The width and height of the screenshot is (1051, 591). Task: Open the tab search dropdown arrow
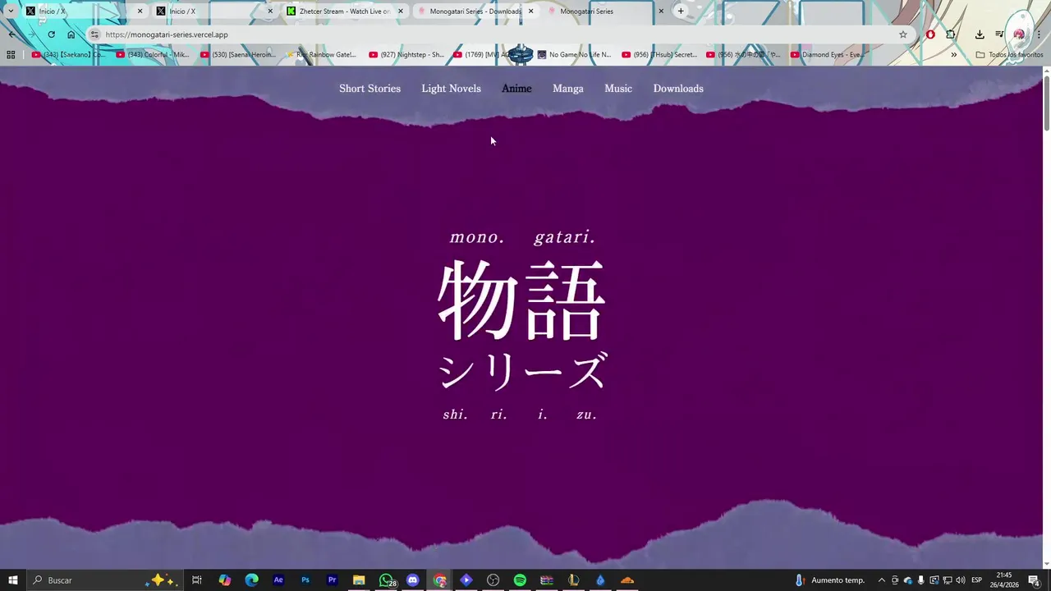11,11
